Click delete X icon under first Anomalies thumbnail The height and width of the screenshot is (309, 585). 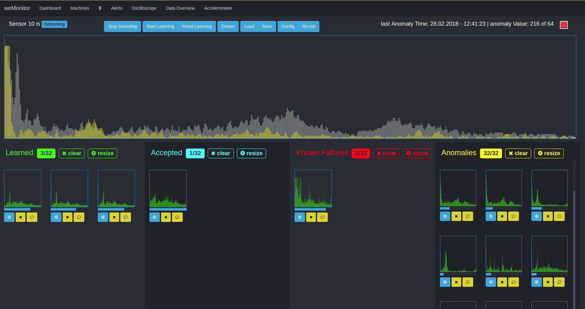[456, 216]
